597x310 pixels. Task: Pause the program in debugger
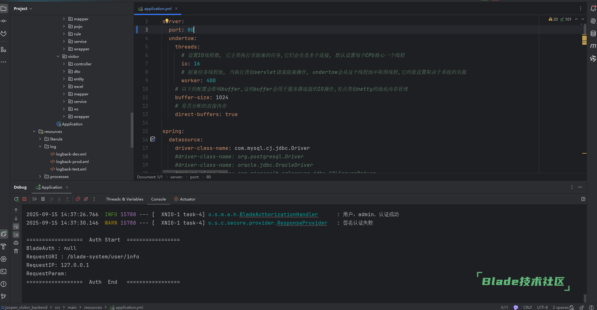[x=43, y=199]
